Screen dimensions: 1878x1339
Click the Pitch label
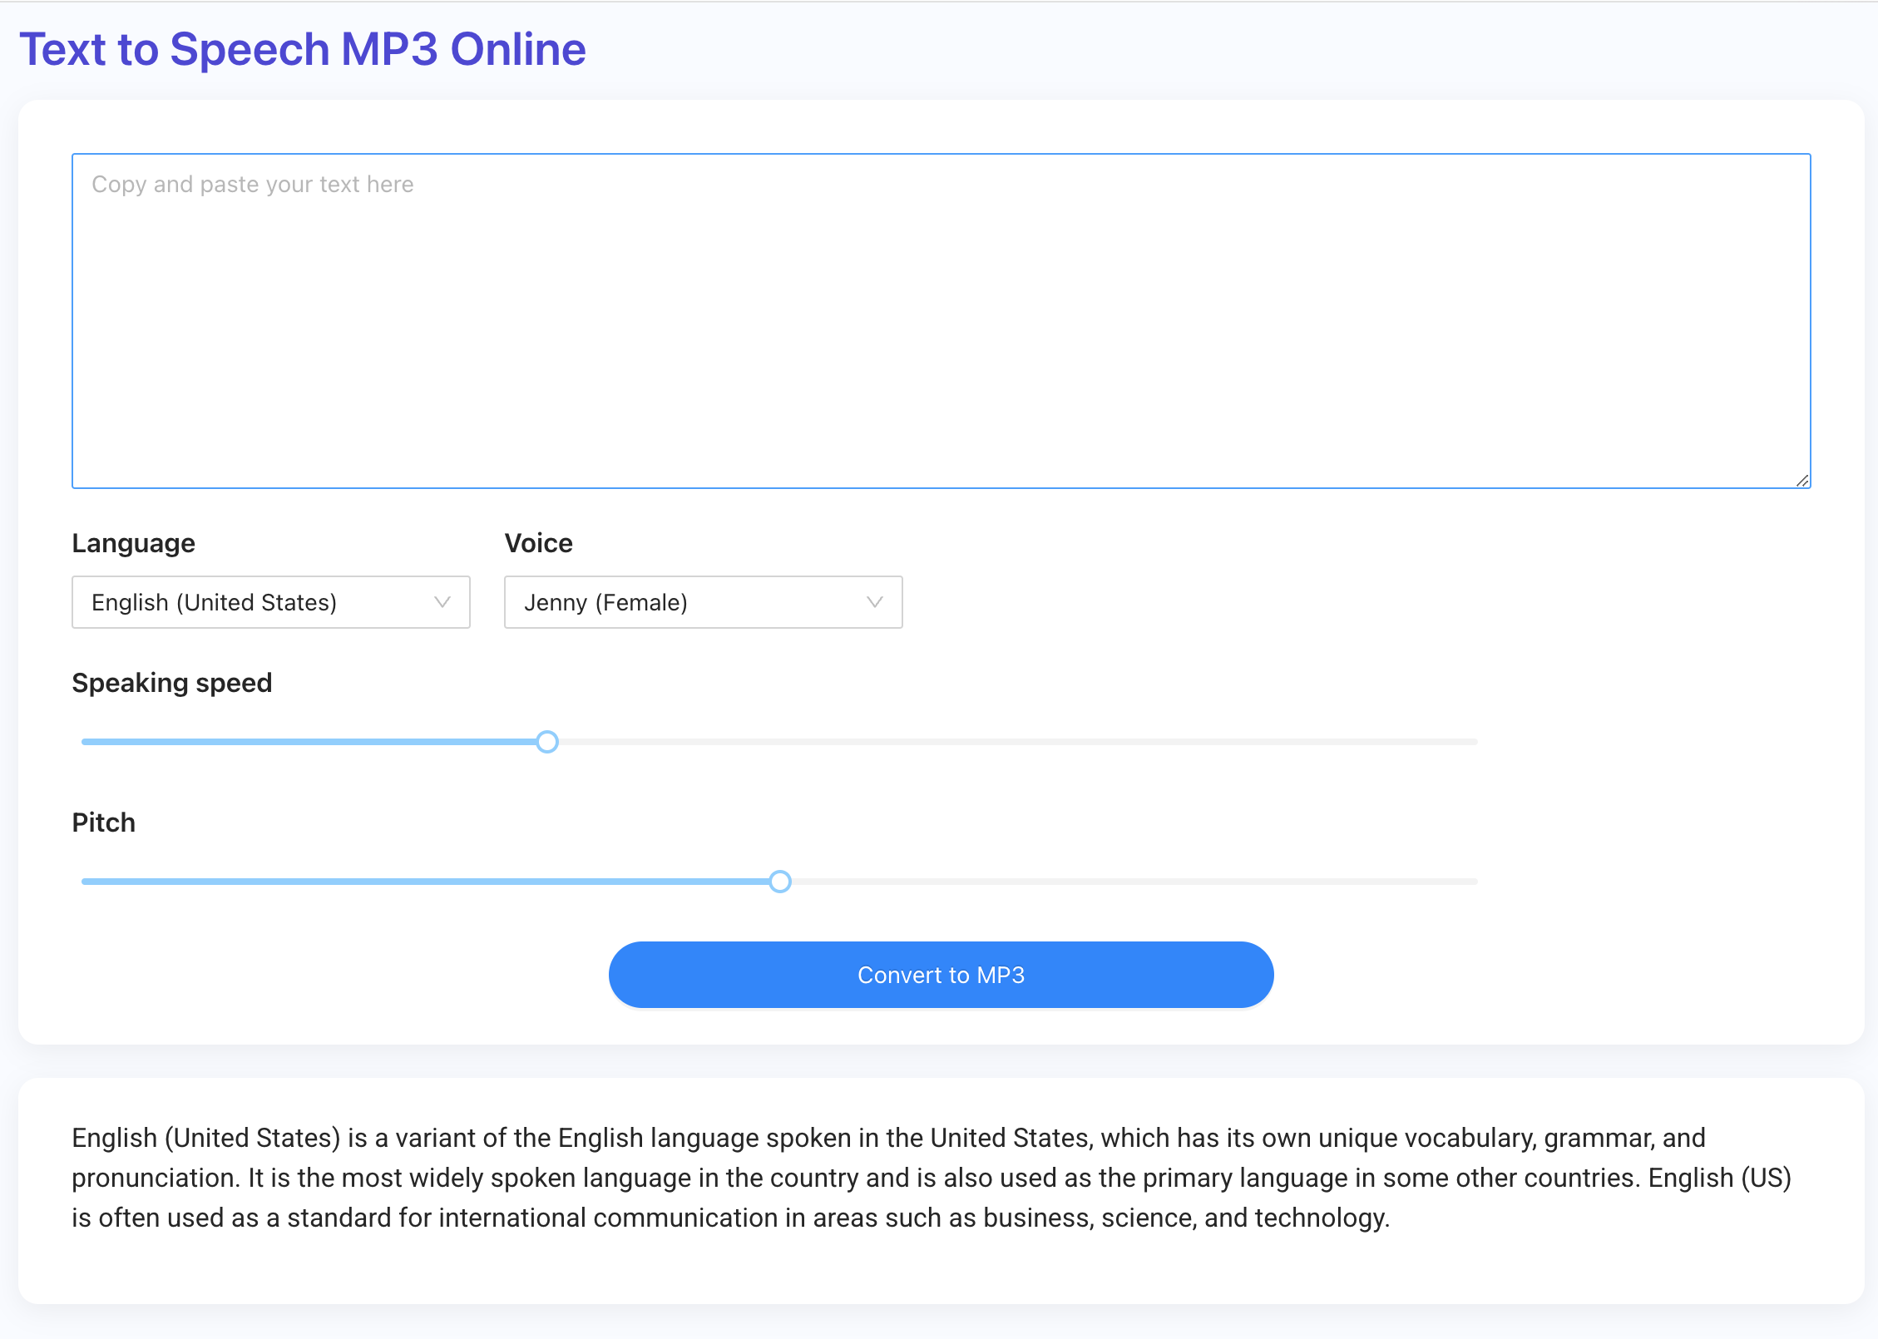coord(103,823)
